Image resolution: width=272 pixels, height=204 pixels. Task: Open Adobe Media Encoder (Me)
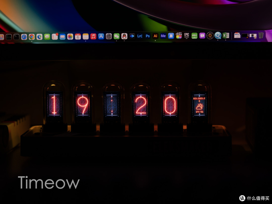click(163, 36)
